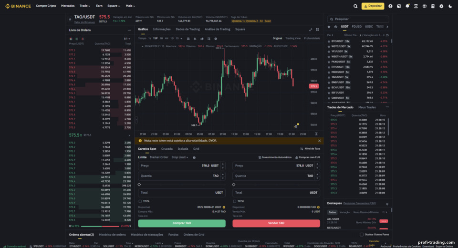Open the Square dropdown in the top menu
The image size is (458, 248).
114,6
